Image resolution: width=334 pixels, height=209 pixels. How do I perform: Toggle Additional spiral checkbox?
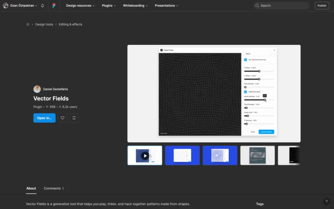pos(245,92)
